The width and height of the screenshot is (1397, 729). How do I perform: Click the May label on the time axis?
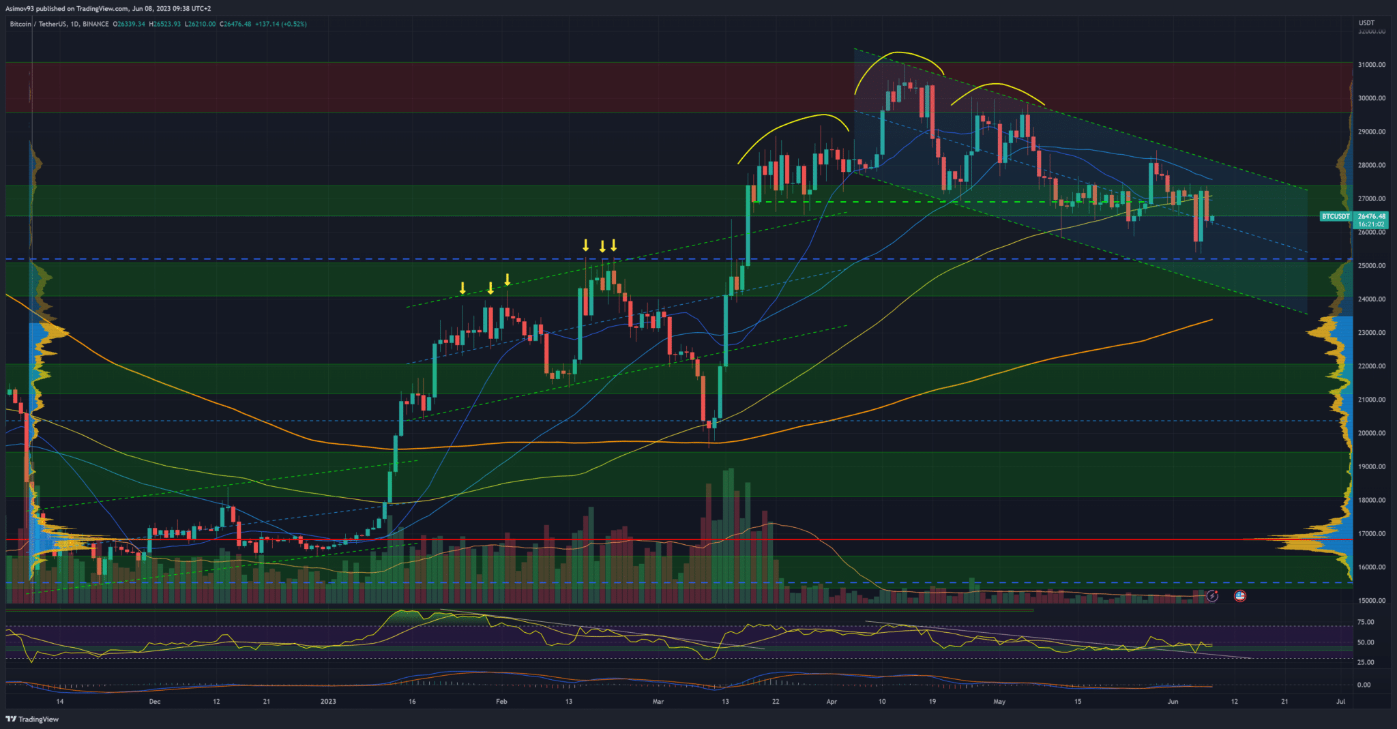tap(999, 702)
